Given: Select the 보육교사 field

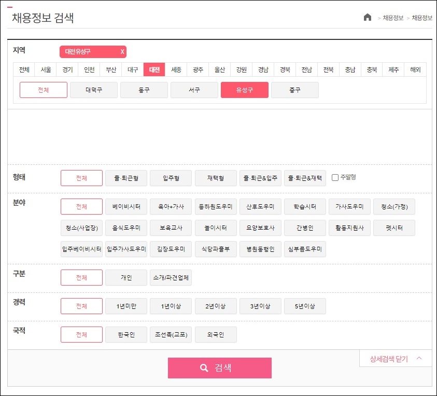Looking at the screenshot, I should pyautogui.click(x=171, y=228).
